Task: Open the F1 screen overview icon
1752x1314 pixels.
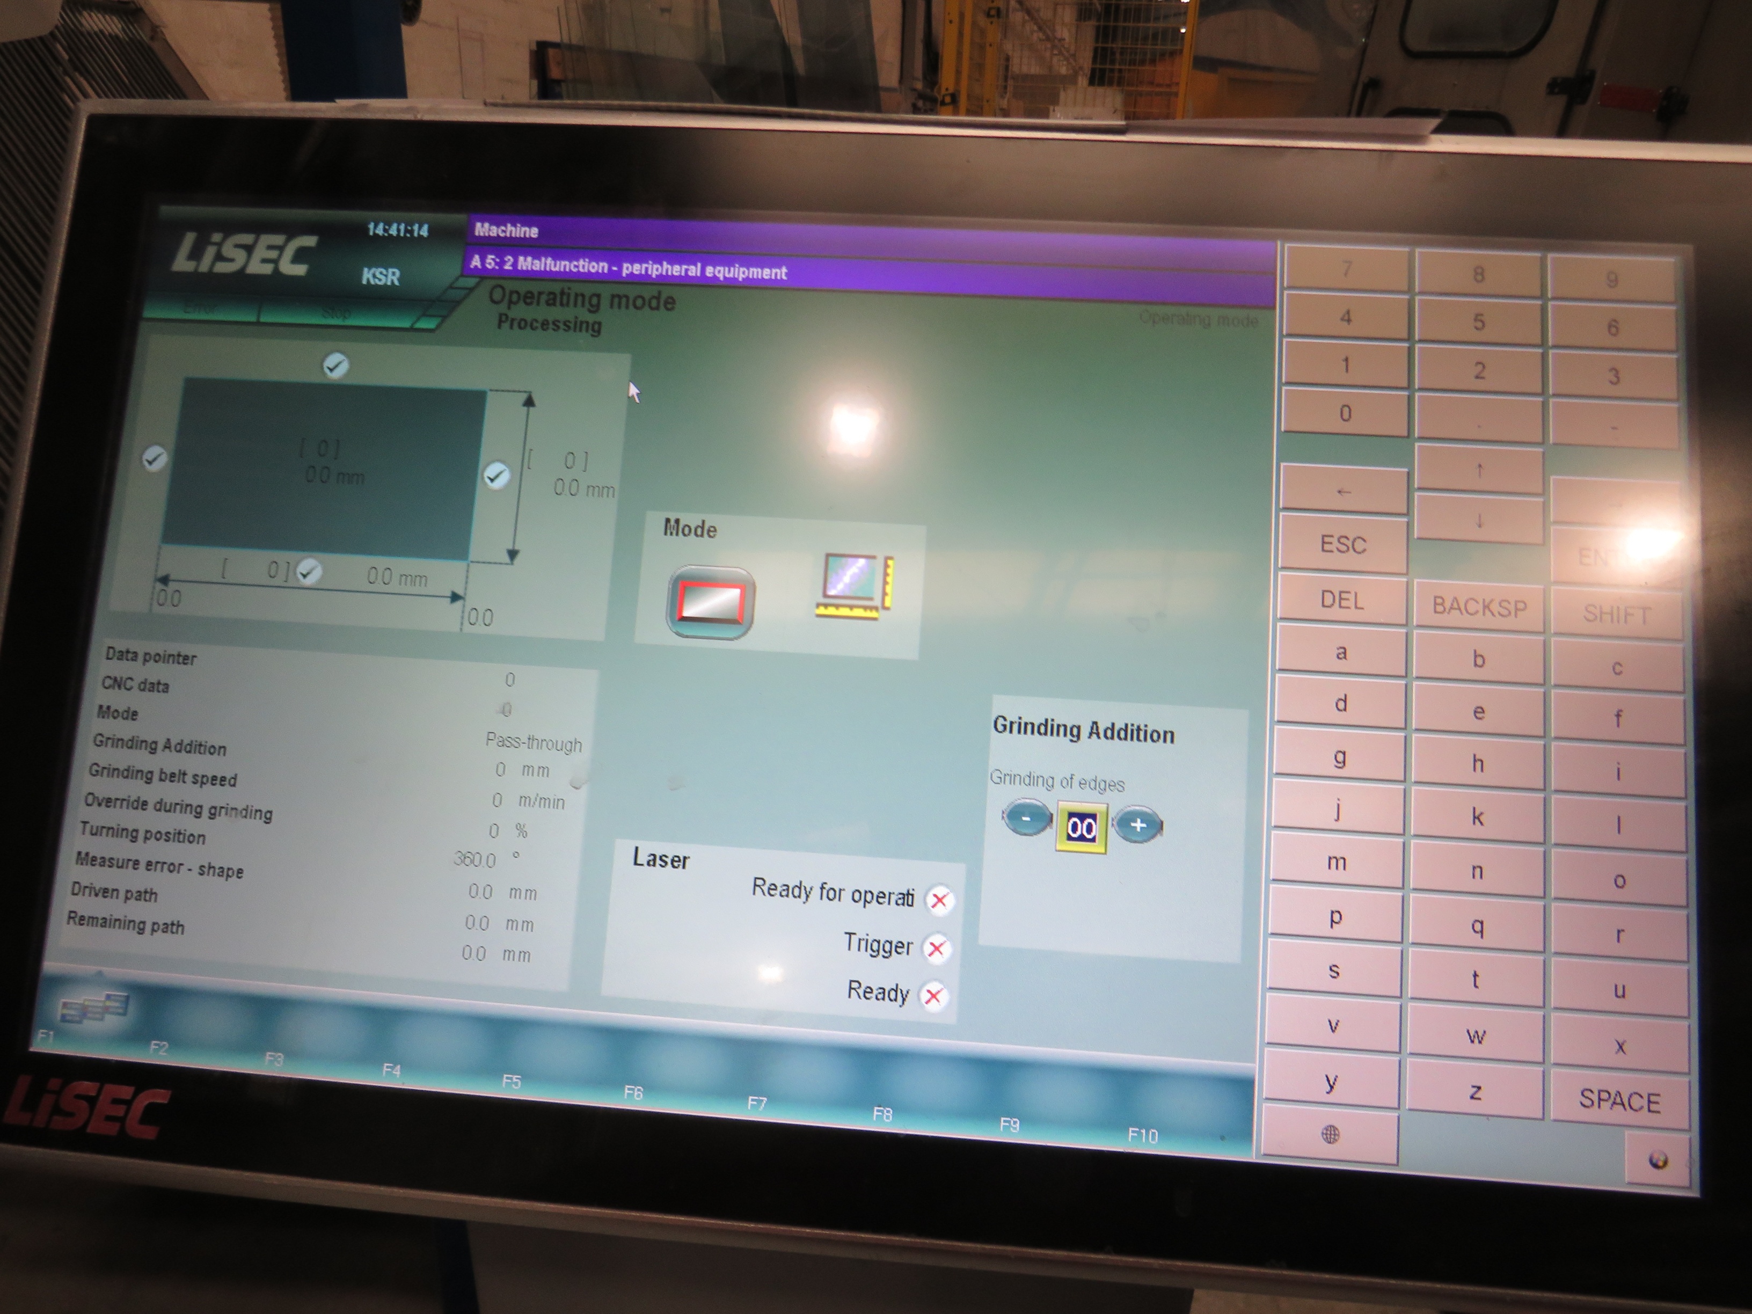Action: (94, 1008)
